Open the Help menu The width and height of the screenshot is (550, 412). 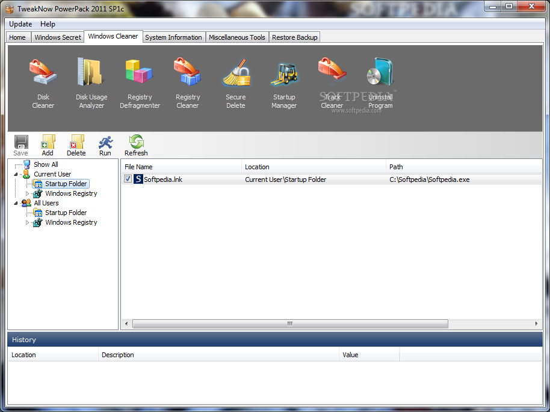tap(48, 24)
